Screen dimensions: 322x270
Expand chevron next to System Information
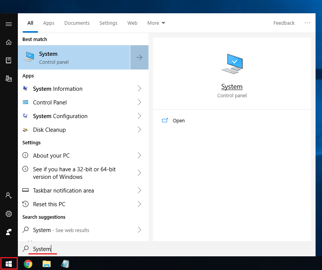pos(139,89)
